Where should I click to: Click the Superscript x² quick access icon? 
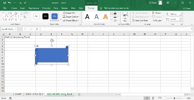(25, 3)
